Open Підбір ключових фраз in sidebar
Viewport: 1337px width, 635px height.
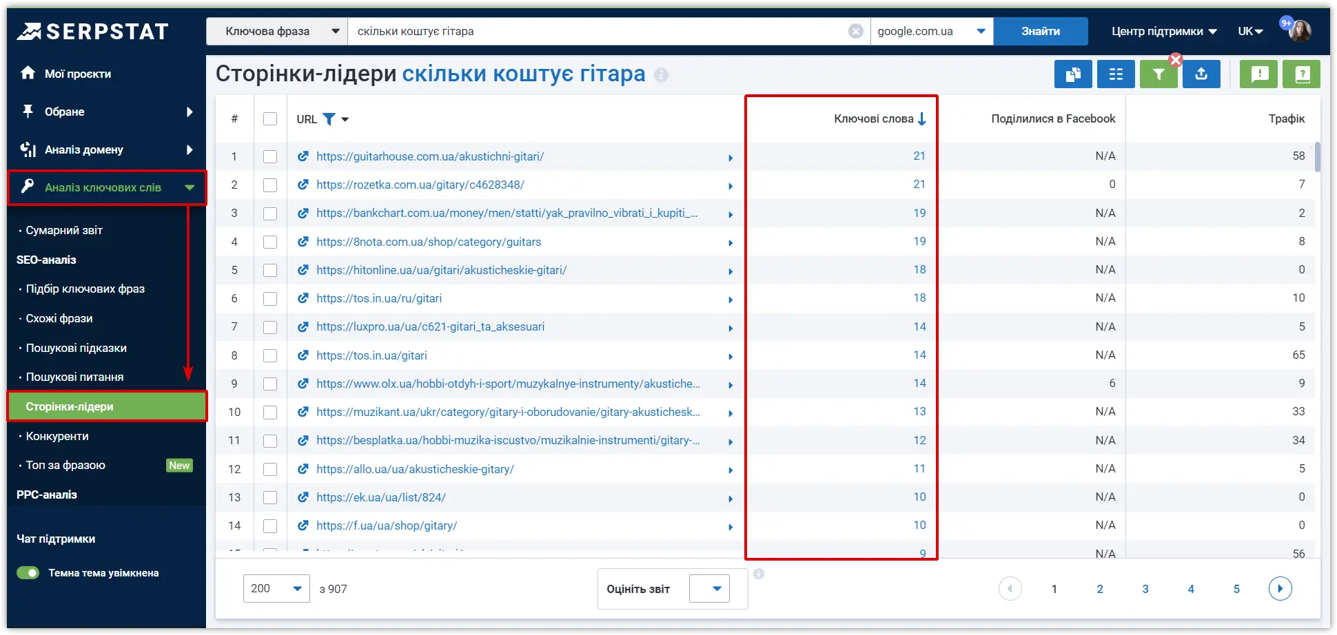(85, 289)
